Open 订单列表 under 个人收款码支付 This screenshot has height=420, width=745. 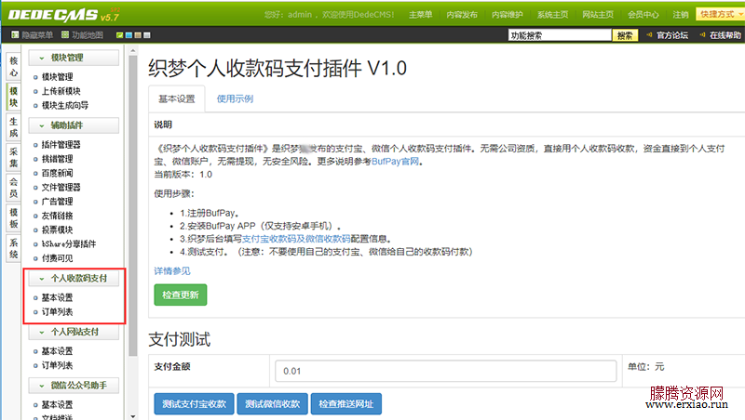coord(57,312)
